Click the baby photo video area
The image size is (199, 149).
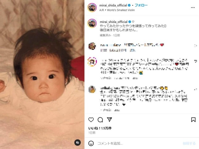coord(42,74)
